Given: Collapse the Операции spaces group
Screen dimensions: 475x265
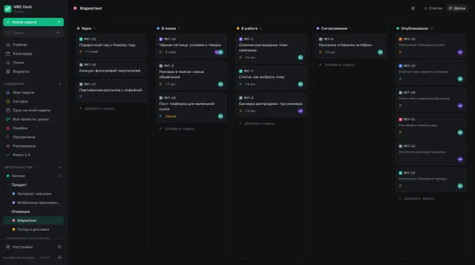Looking at the screenshot, I should (x=8, y=212).
